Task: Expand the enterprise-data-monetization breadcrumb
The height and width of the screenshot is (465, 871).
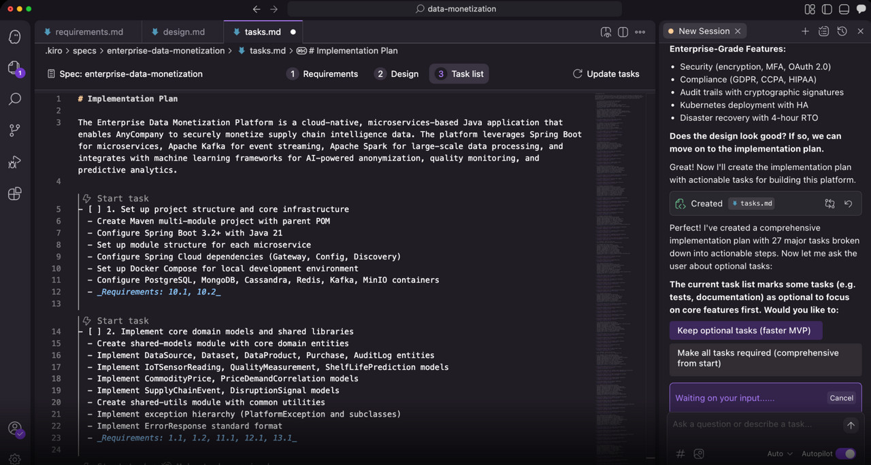Action: click(x=165, y=51)
